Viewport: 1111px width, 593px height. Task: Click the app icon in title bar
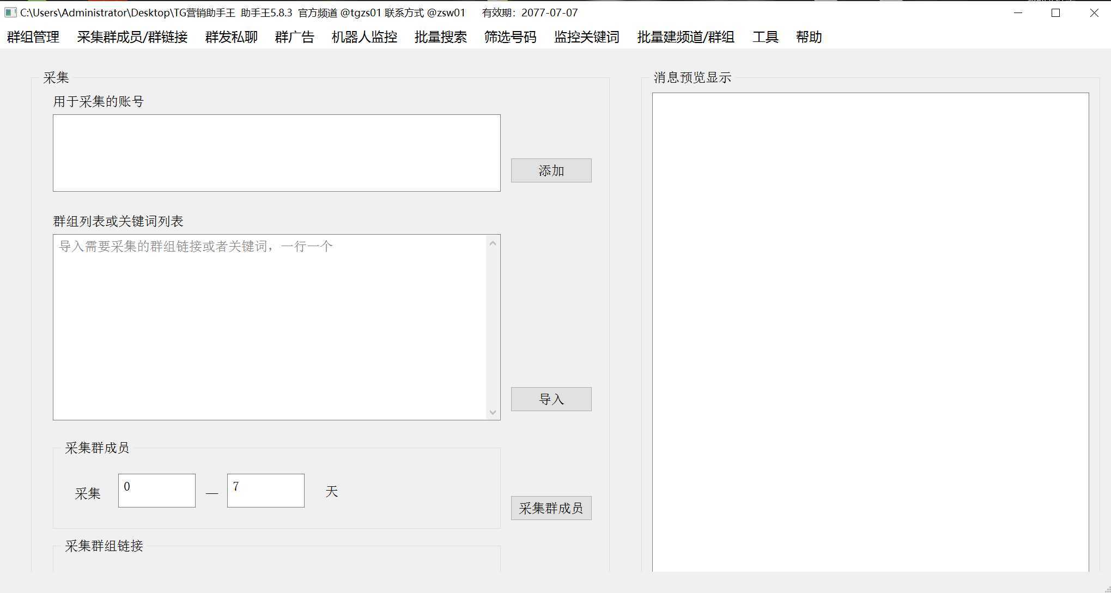(x=10, y=13)
